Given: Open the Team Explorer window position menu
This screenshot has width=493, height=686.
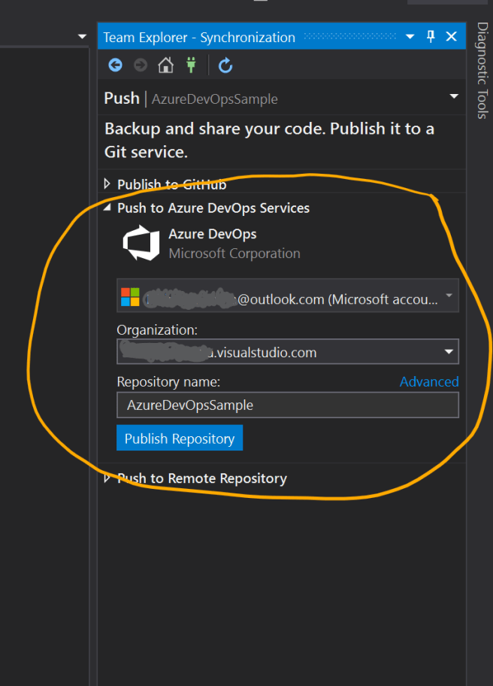Looking at the screenshot, I should (x=410, y=36).
